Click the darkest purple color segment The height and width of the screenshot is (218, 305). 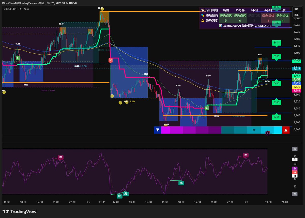[x=215, y=130]
